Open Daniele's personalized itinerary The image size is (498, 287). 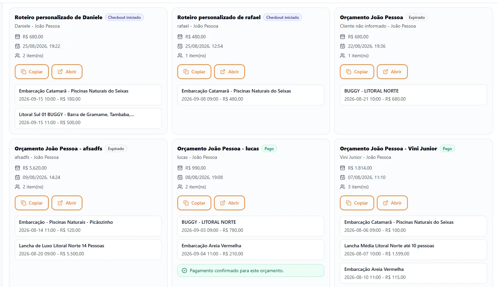pyautogui.click(x=67, y=72)
